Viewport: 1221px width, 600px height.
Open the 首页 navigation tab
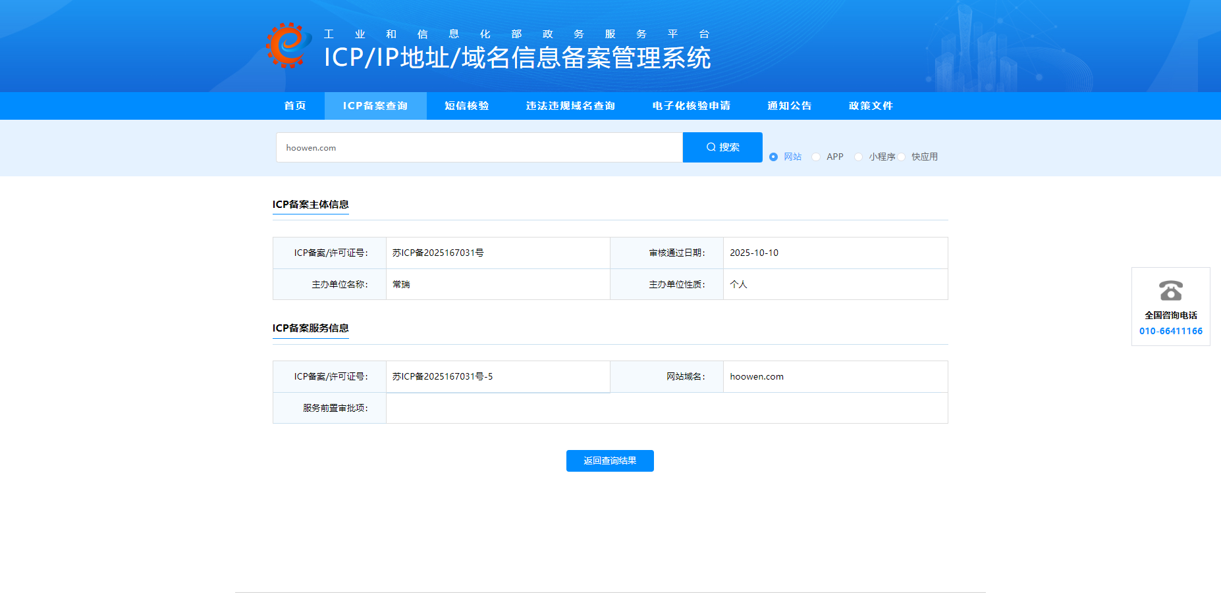295,106
